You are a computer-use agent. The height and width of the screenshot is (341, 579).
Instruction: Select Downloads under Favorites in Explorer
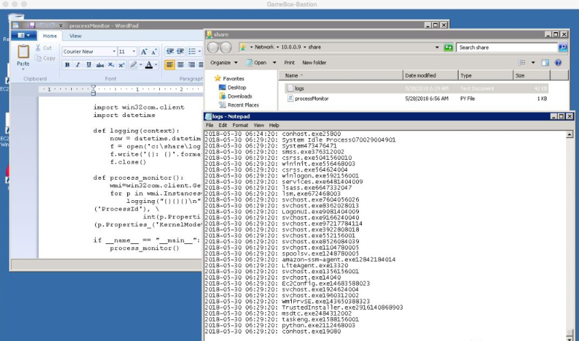coord(240,96)
